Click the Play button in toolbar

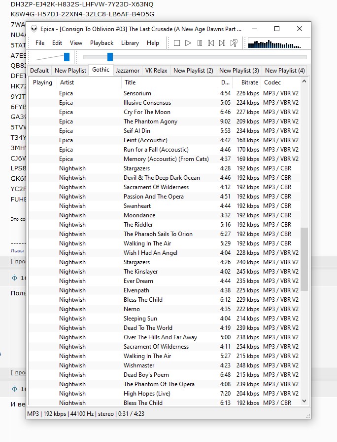pos(188,43)
